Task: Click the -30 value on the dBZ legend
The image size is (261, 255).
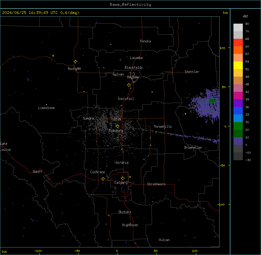Action: 248,160
